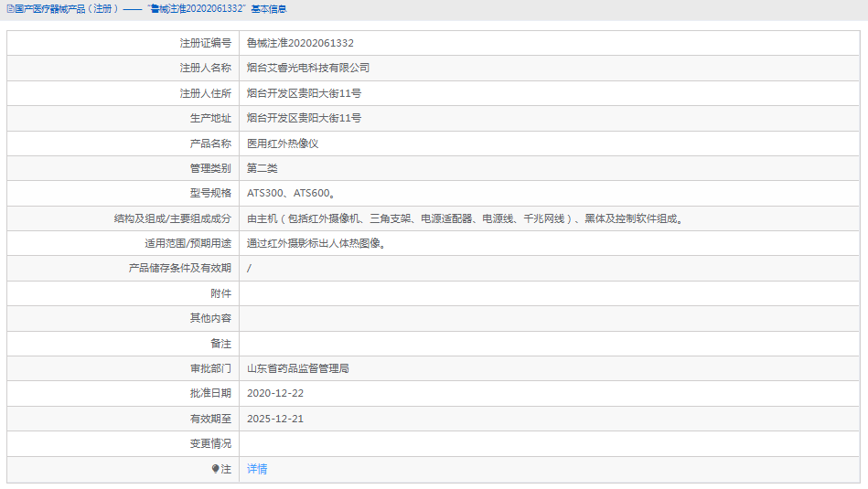Select model spec ATS300、ATS600

coord(291,194)
